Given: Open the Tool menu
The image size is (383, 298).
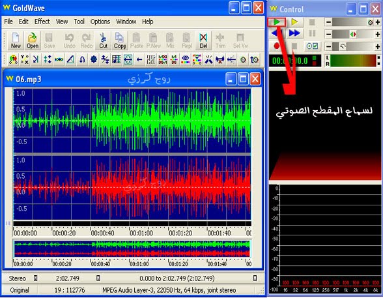Looking at the screenshot, I should tap(79, 22).
